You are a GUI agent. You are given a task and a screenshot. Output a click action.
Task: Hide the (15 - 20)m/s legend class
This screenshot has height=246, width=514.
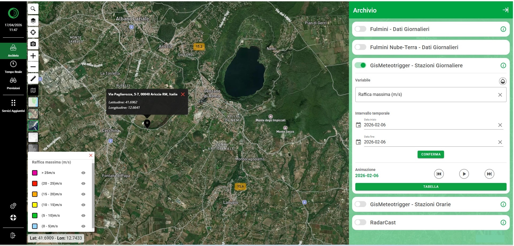(83, 194)
